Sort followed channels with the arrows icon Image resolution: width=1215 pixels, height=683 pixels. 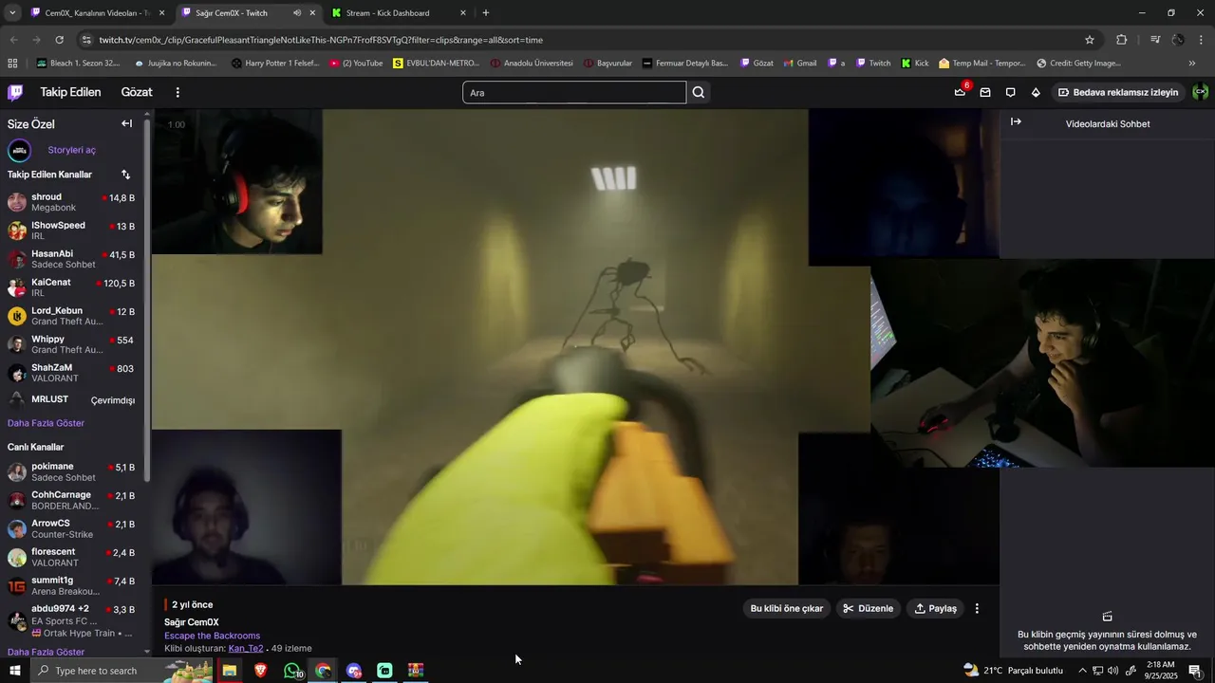coord(125,175)
